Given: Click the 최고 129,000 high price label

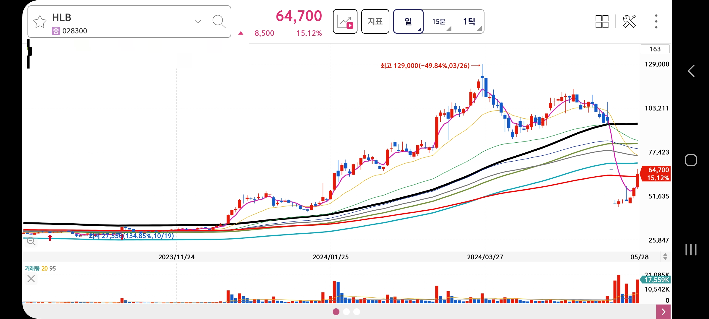Looking at the screenshot, I should [x=425, y=66].
